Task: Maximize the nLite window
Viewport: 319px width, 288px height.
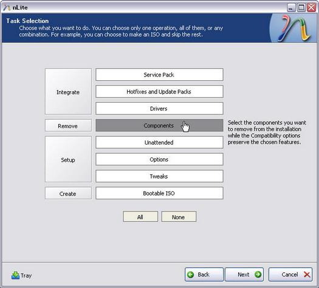Action: tap(301, 8)
